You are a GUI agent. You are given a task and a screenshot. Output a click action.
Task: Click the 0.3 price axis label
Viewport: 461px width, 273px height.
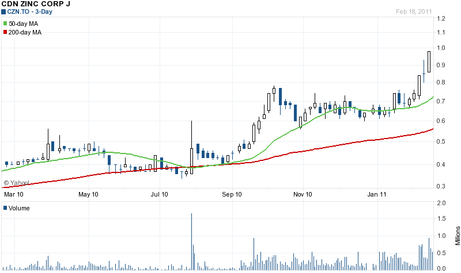click(x=441, y=186)
